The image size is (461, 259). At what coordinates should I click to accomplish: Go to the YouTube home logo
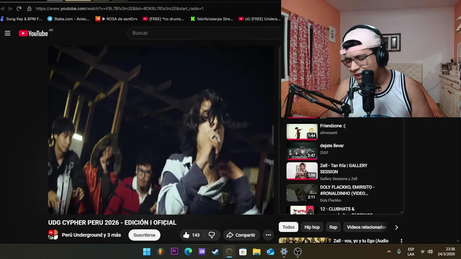(33, 33)
